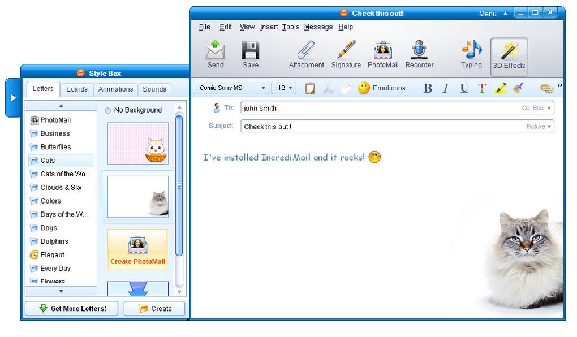Open the Insert menu
Image resolution: width=577 pixels, height=337 pixels.
coord(269,27)
